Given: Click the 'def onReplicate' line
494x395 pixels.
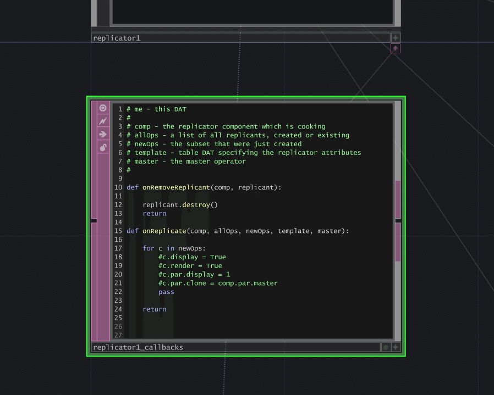Looking at the screenshot, I should [x=238, y=231].
